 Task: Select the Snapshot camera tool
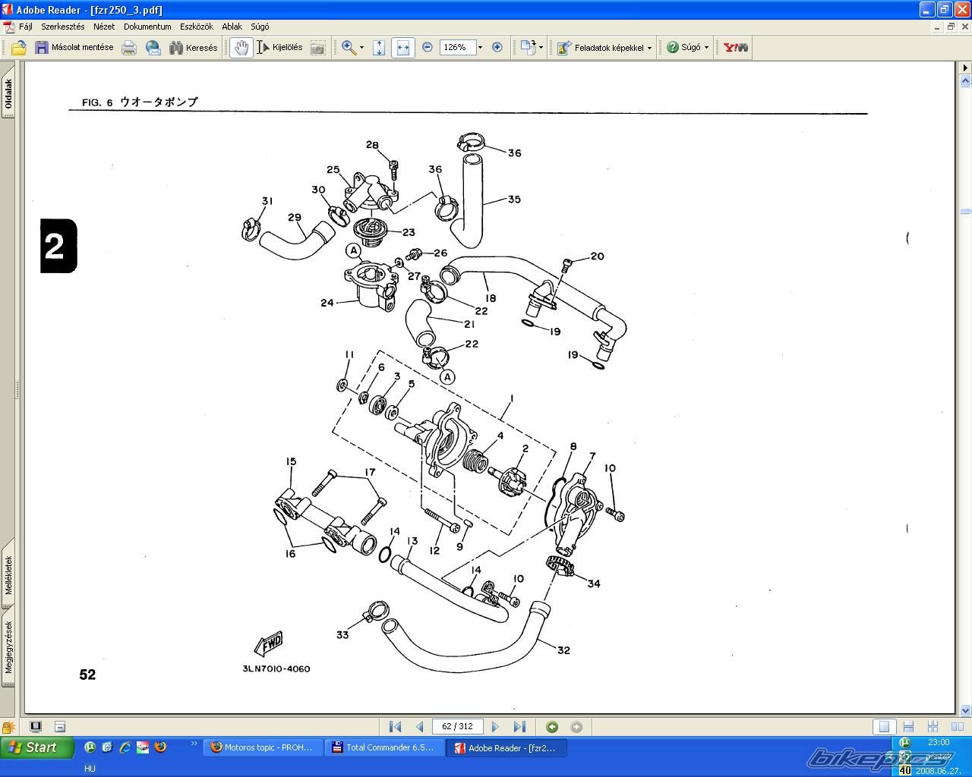(318, 47)
